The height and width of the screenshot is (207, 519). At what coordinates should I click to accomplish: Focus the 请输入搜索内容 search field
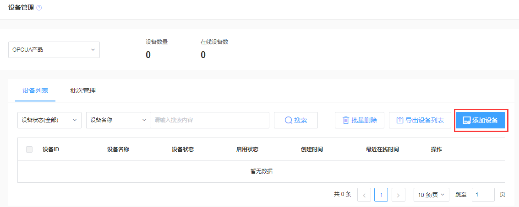[210, 120]
